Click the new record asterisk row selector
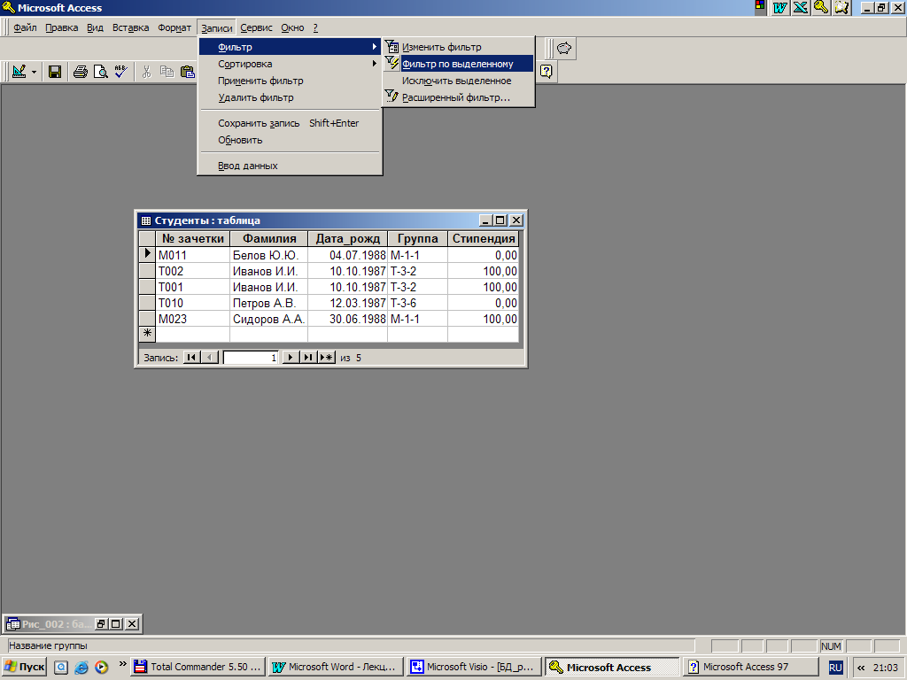 click(148, 334)
